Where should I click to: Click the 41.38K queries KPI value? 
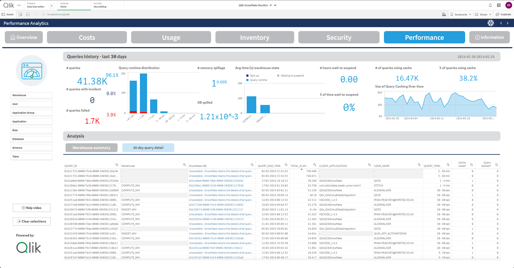pyautogui.click(x=92, y=81)
